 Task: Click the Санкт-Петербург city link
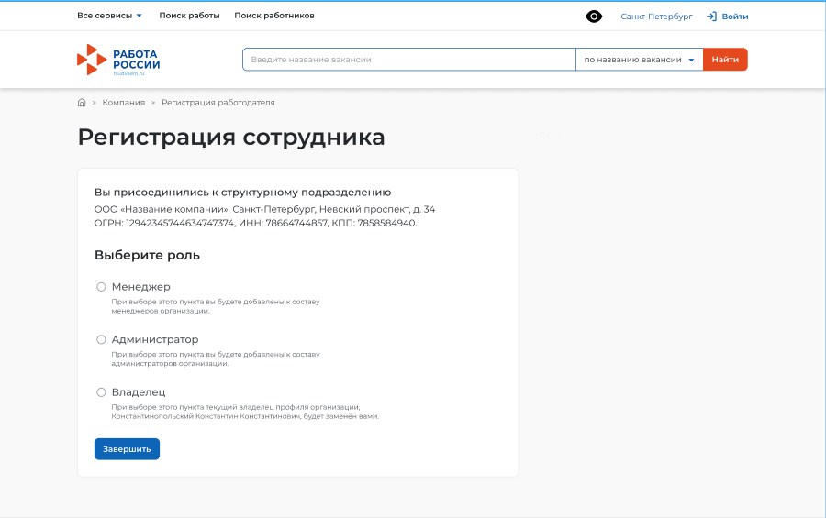656,17
